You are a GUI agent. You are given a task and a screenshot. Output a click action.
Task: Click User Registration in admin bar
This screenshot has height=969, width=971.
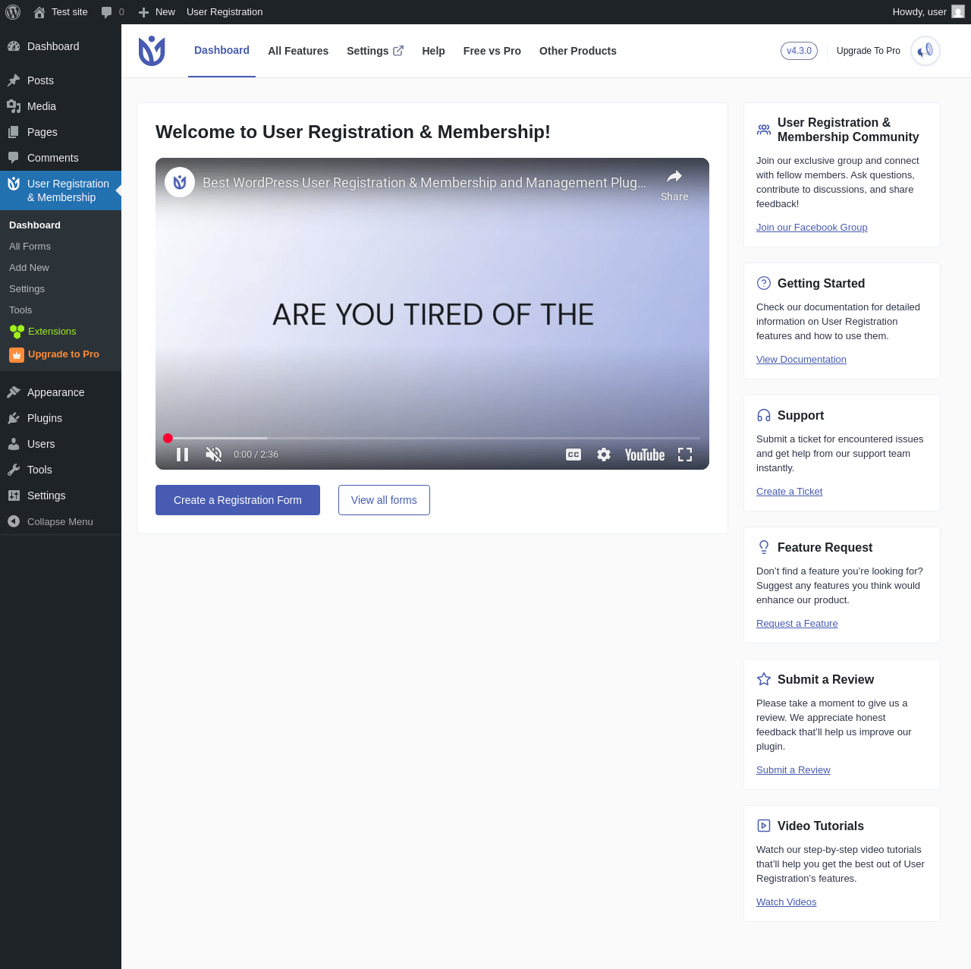(x=225, y=12)
